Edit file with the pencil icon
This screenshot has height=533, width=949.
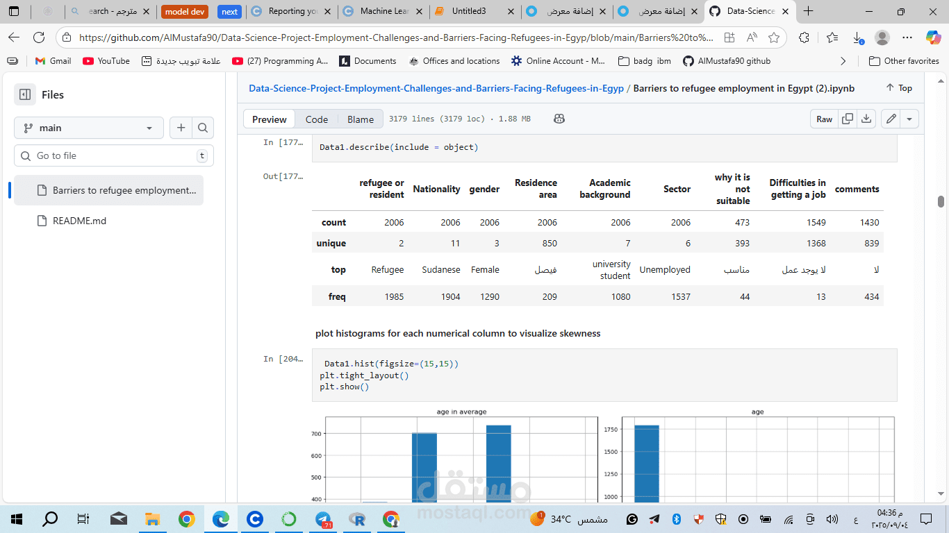pos(891,119)
